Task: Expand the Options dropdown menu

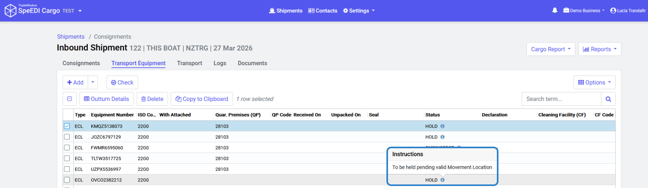Action: tap(594, 82)
